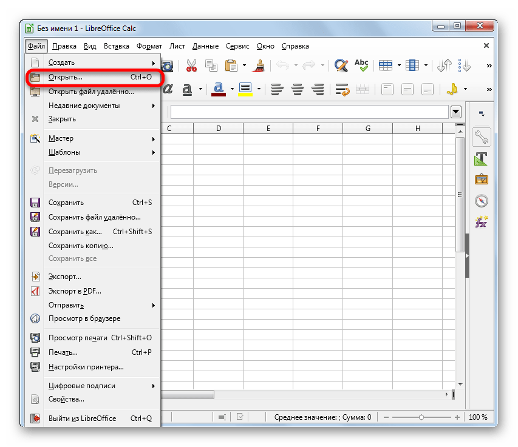Click the column G header
518x447 pixels.
[368, 129]
